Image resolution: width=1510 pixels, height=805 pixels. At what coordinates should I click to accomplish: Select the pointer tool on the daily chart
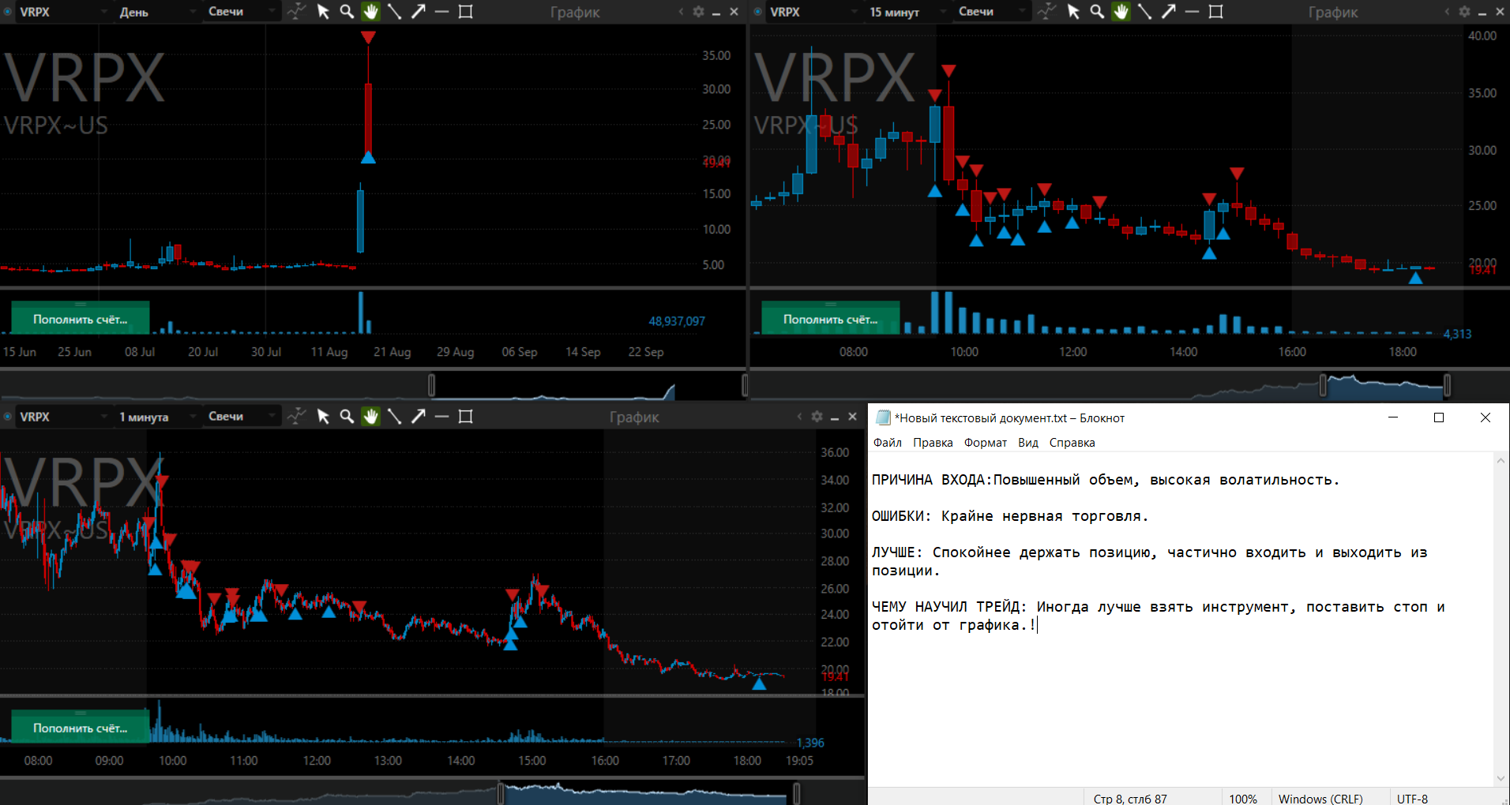coord(323,11)
